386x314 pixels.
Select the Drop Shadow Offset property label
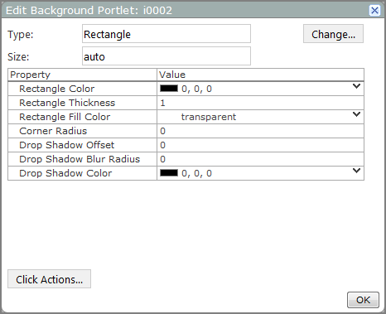[66, 145]
